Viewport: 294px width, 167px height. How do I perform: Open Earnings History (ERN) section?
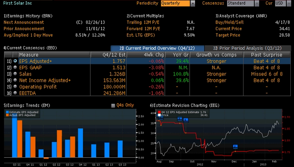pos(28,16)
